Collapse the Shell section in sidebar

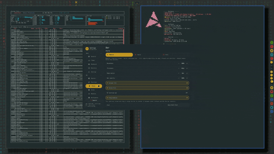[101, 53]
